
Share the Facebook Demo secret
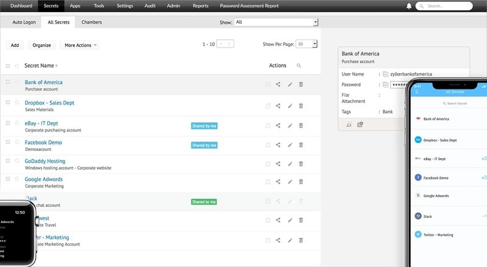(x=278, y=145)
